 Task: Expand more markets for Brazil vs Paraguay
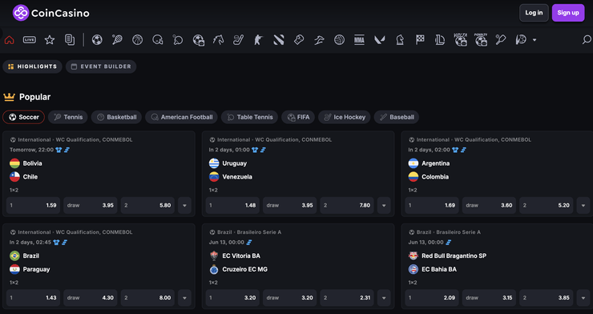pyautogui.click(x=184, y=298)
